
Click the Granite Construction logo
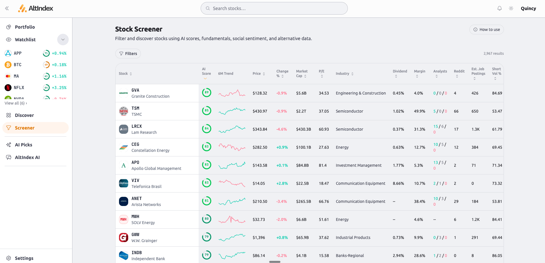pyautogui.click(x=124, y=93)
